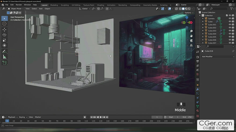
Task: Click the timeline playhead at frame 1
Action: tap(7, 121)
